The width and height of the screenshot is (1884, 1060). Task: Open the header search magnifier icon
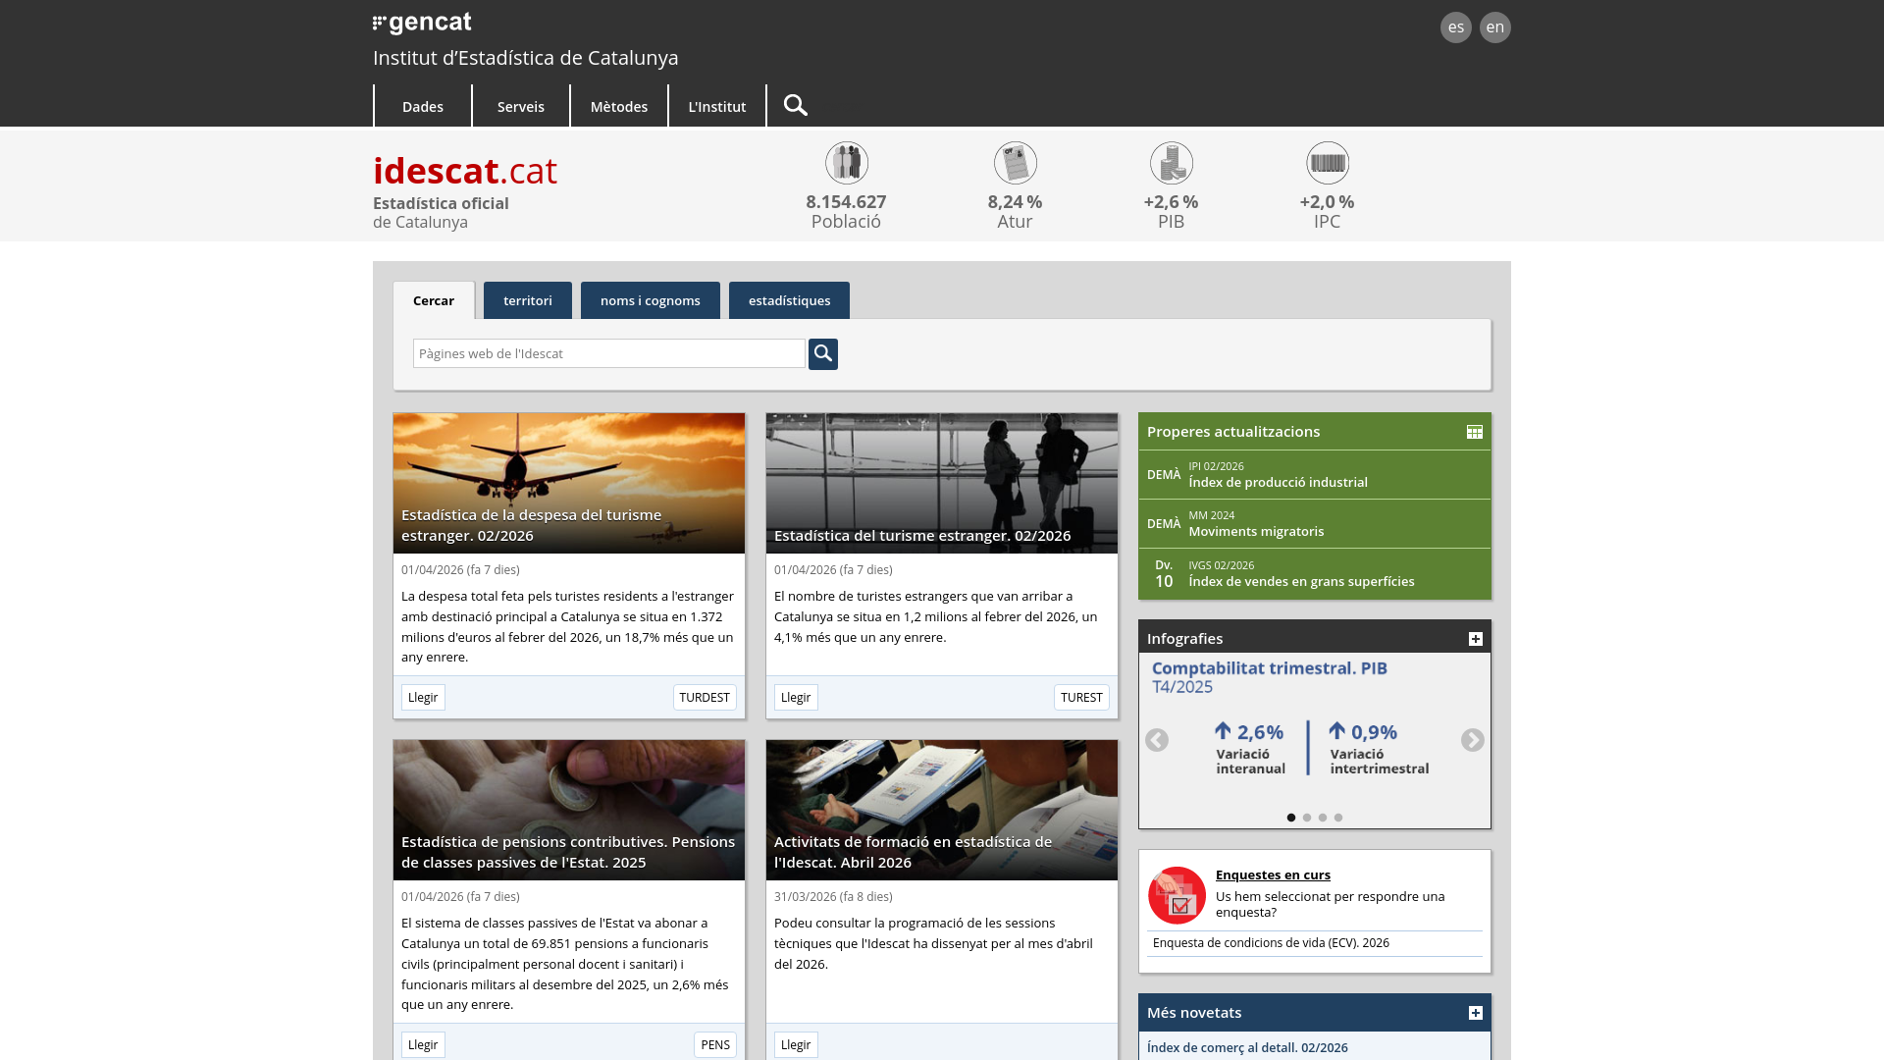pos(796,105)
